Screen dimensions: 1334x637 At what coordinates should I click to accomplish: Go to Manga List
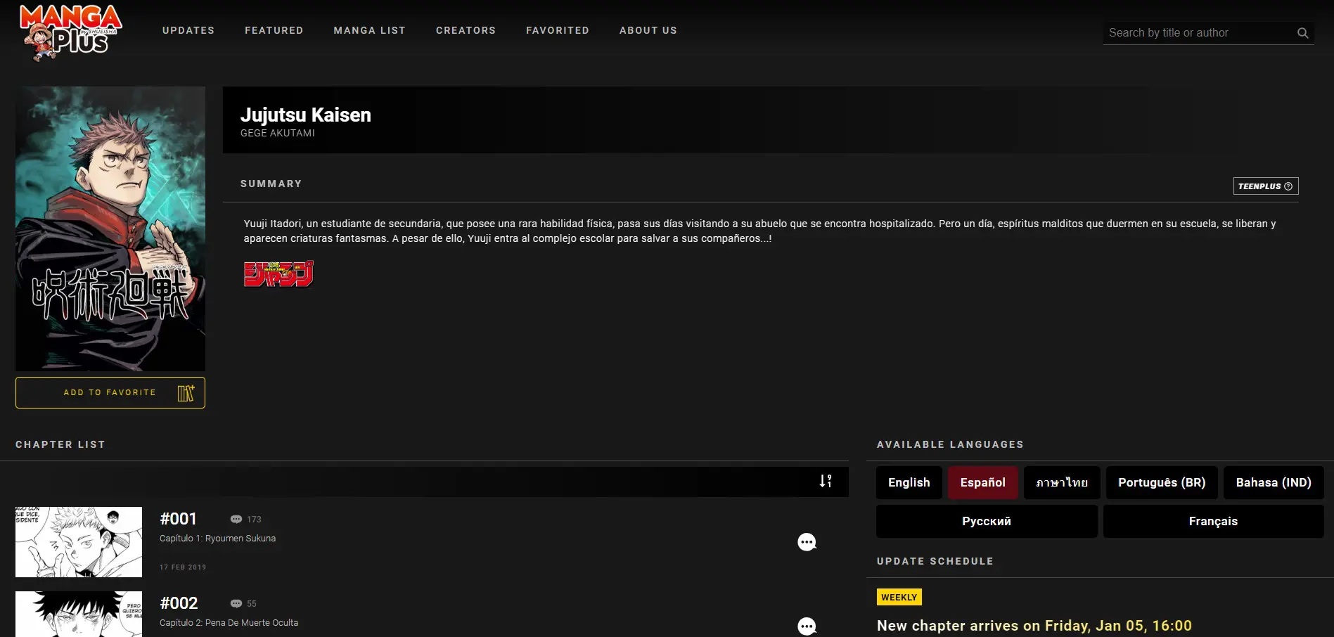[370, 30]
